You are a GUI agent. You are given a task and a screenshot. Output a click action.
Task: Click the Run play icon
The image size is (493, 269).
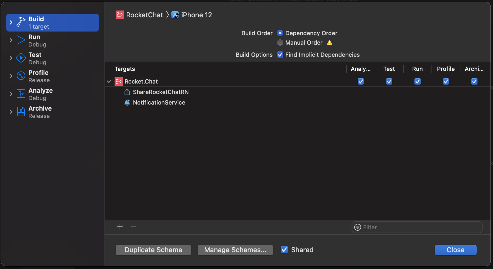pos(21,40)
